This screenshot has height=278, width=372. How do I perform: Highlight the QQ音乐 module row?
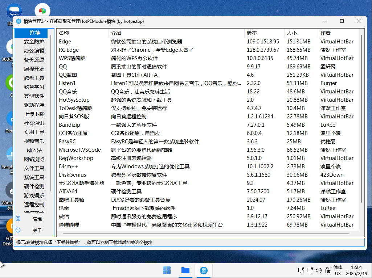tap(208, 92)
